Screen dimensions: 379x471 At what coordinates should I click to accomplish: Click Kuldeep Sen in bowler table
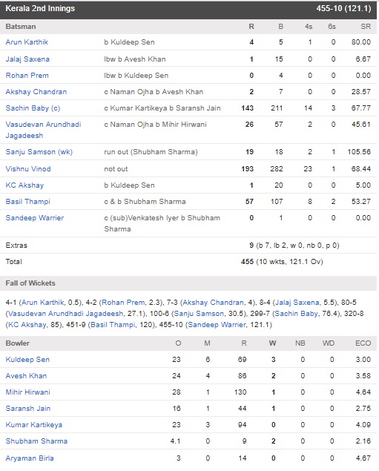point(27,360)
